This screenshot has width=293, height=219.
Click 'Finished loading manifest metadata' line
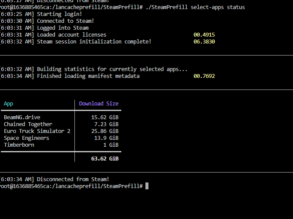tap(88, 76)
